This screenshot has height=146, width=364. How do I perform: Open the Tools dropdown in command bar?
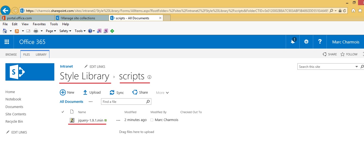click(80, 31)
